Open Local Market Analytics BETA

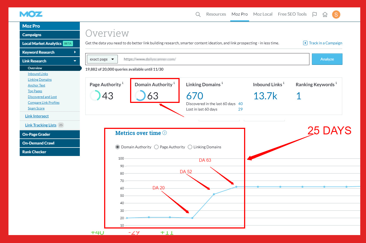(x=50, y=44)
